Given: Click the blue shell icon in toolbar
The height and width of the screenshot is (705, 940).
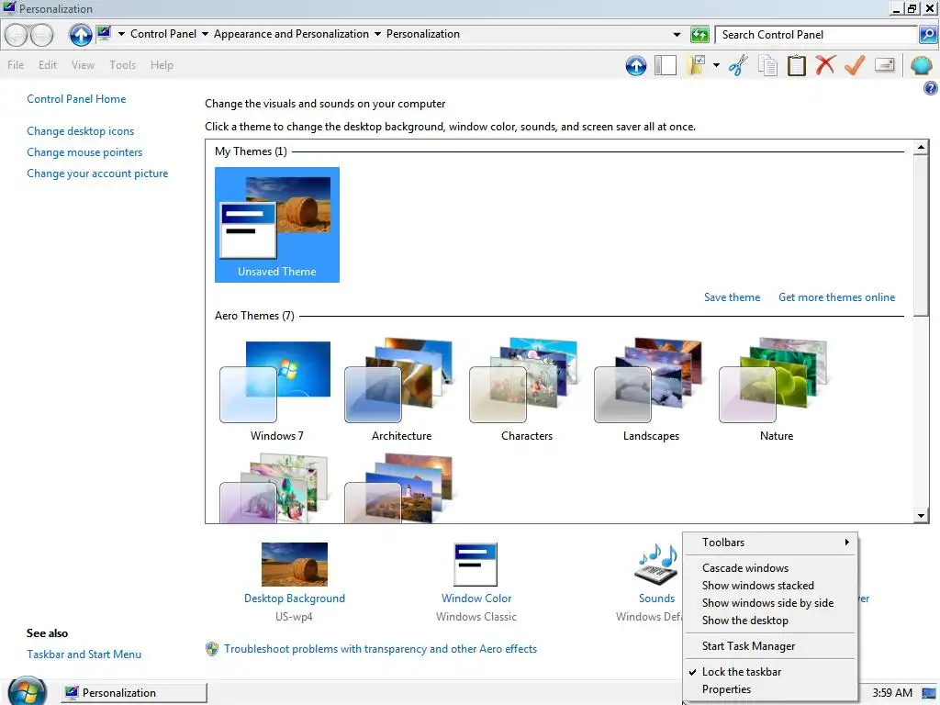Looking at the screenshot, I should click(922, 65).
